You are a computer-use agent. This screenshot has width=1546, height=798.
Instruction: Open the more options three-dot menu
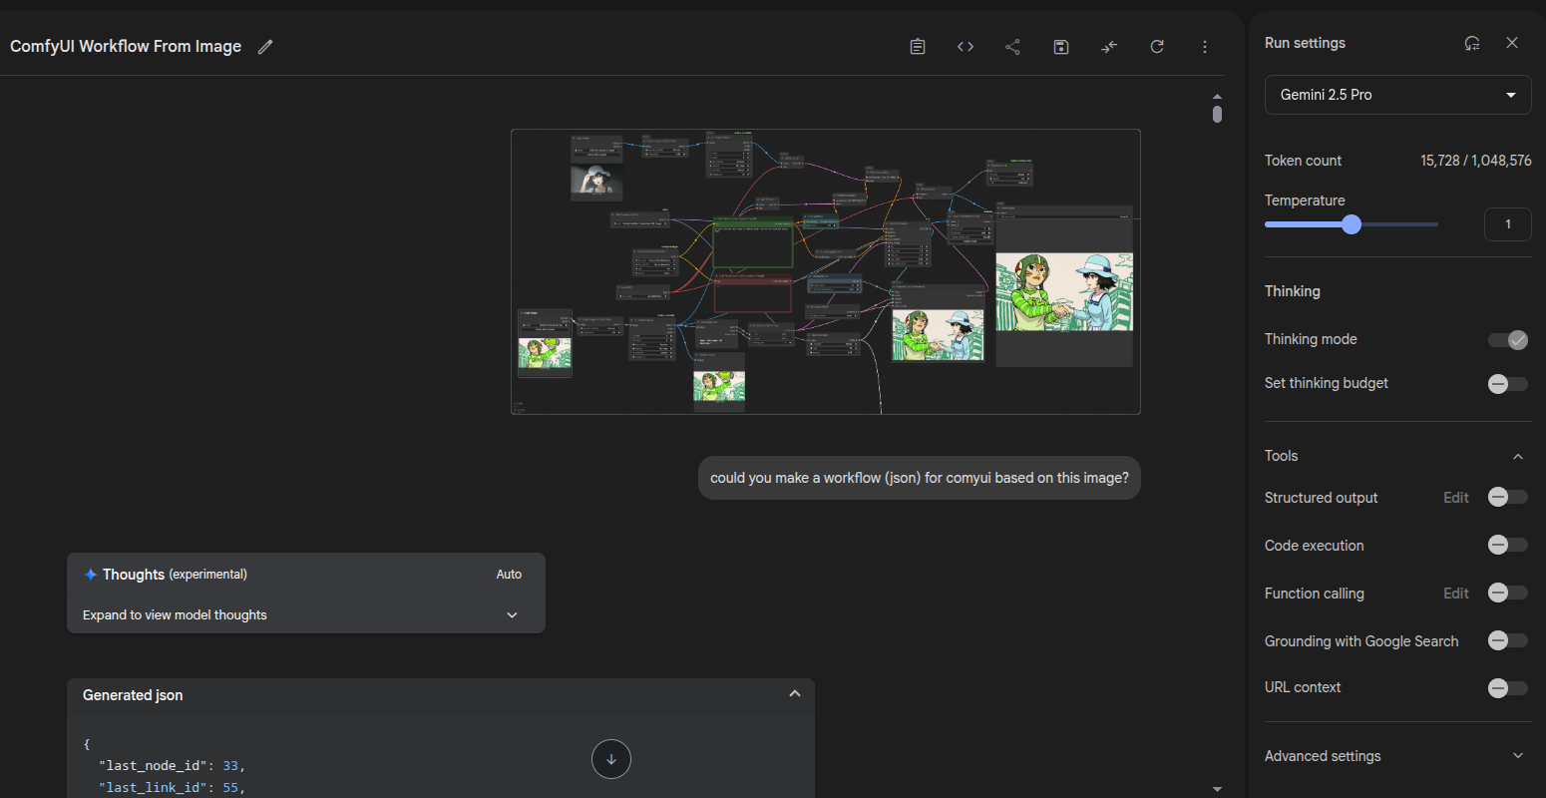click(x=1205, y=47)
